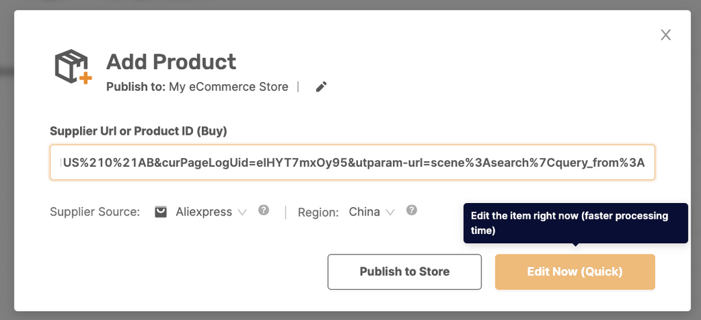Expand the Aliexpress supplier chevron

(242, 213)
